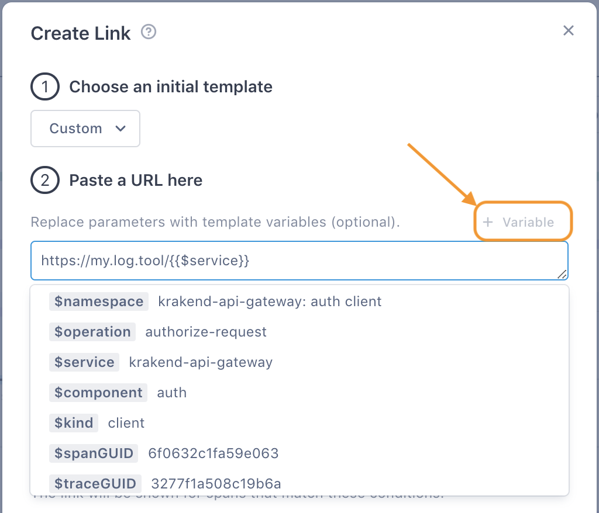The image size is (599, 513).
Task: Close the Create Link dialog
Action: [568, 30]
